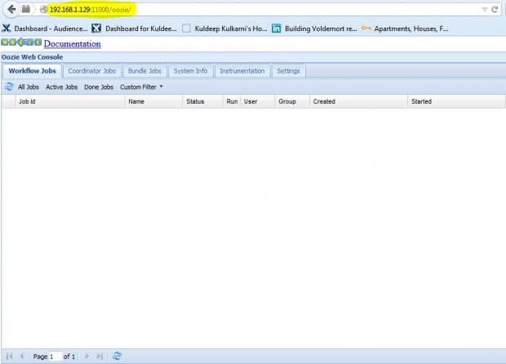506x364 pixels.
Task: Click the refresh icon beside All Jobs
Action: pos(9,87)
